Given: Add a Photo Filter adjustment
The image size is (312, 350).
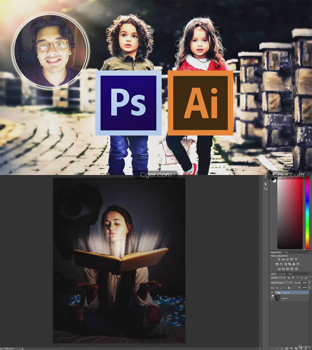Looking at the screenshot, I should coord(290,264).
